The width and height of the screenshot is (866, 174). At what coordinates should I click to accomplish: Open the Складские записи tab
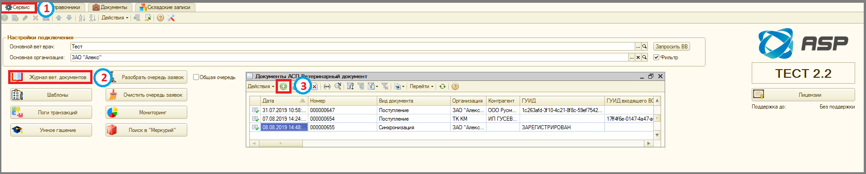click(x=165, y=7)
